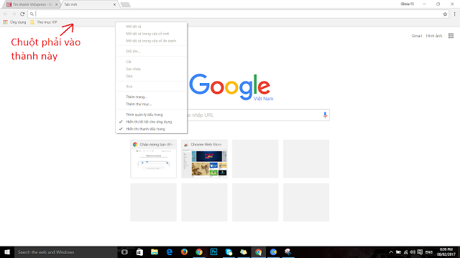
Task: Open the Chrome three-dot menu
Action: point(454,14)
